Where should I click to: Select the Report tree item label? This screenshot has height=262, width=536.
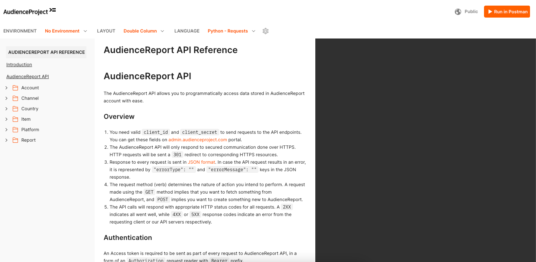tap(28, 140)
